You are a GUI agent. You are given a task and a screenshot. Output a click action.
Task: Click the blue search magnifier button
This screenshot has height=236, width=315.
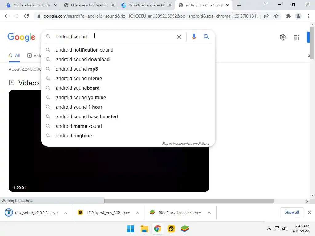(206, 37)
